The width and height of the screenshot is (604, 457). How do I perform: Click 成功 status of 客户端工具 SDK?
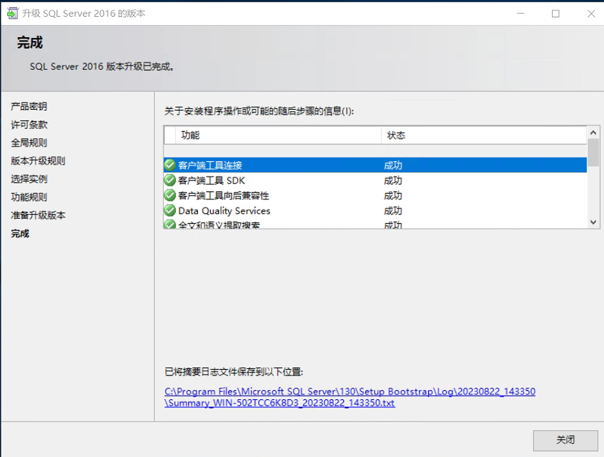click(x=393, y=180)
